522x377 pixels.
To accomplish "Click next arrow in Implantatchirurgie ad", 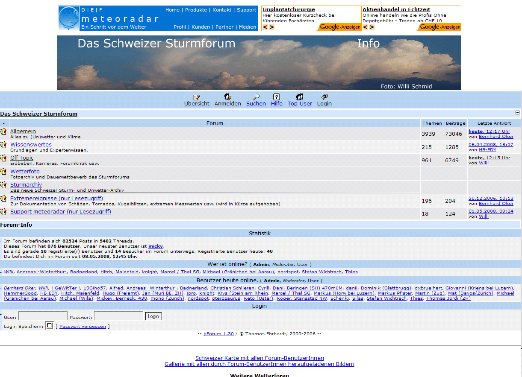I will (272, 27).
